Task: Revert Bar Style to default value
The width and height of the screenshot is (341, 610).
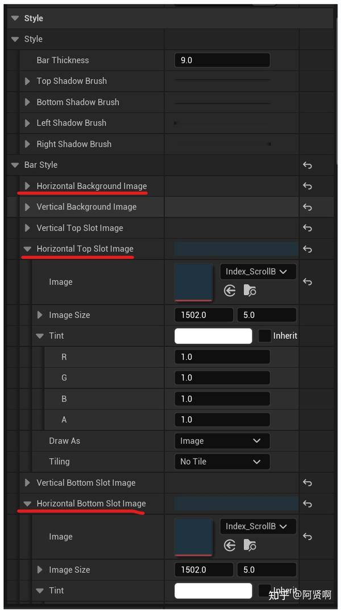Action: [x=307, y=165]
